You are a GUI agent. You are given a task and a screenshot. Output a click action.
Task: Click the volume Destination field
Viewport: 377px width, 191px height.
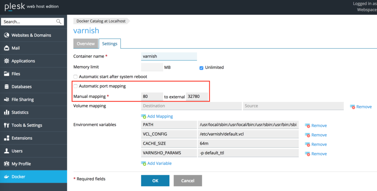tap(191, 106)
